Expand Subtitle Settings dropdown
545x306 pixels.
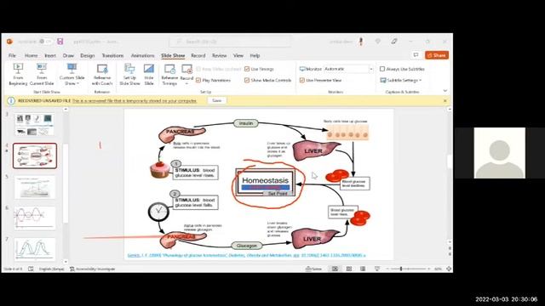401,80
